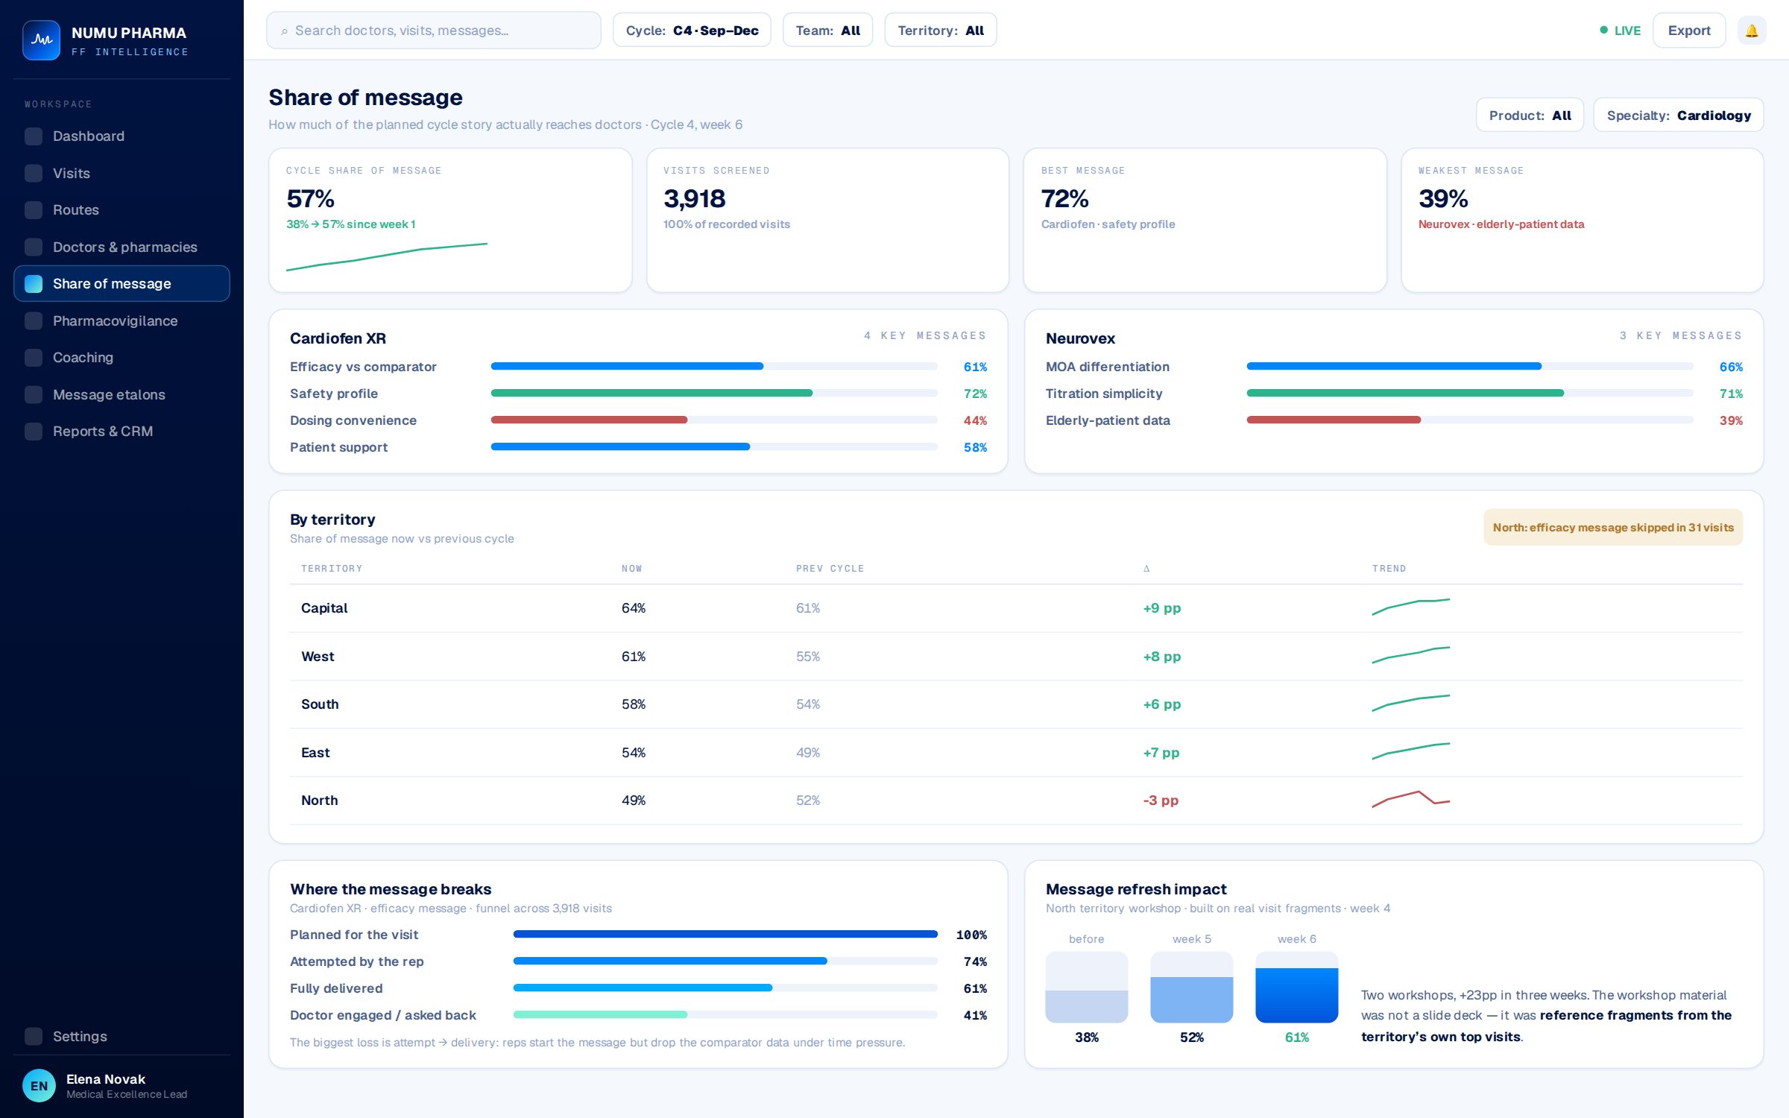The image size is (1789, 1118).
Task: Click the Neurovex elderly-patient data caption
Action: pos(1501,224)
